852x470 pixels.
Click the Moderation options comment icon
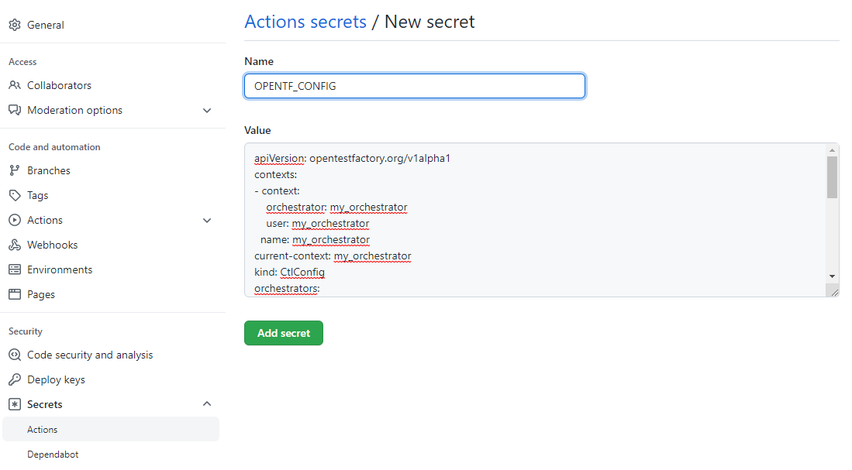[15, 110]
